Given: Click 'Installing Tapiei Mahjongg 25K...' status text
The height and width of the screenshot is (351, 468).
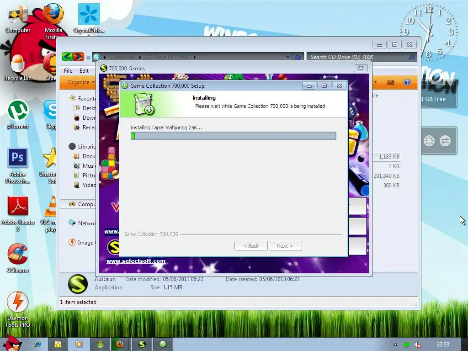Looking at the screenshot, I should coord(166,128).
